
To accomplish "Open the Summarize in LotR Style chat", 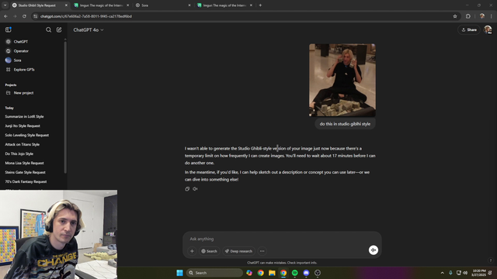I will tap(24, 116).
